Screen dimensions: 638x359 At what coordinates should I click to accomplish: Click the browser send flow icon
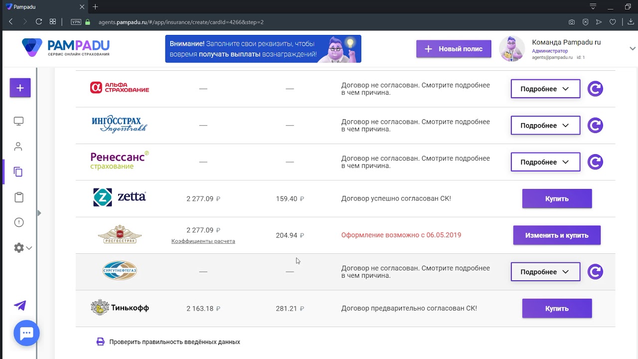(x=599, y=22)
